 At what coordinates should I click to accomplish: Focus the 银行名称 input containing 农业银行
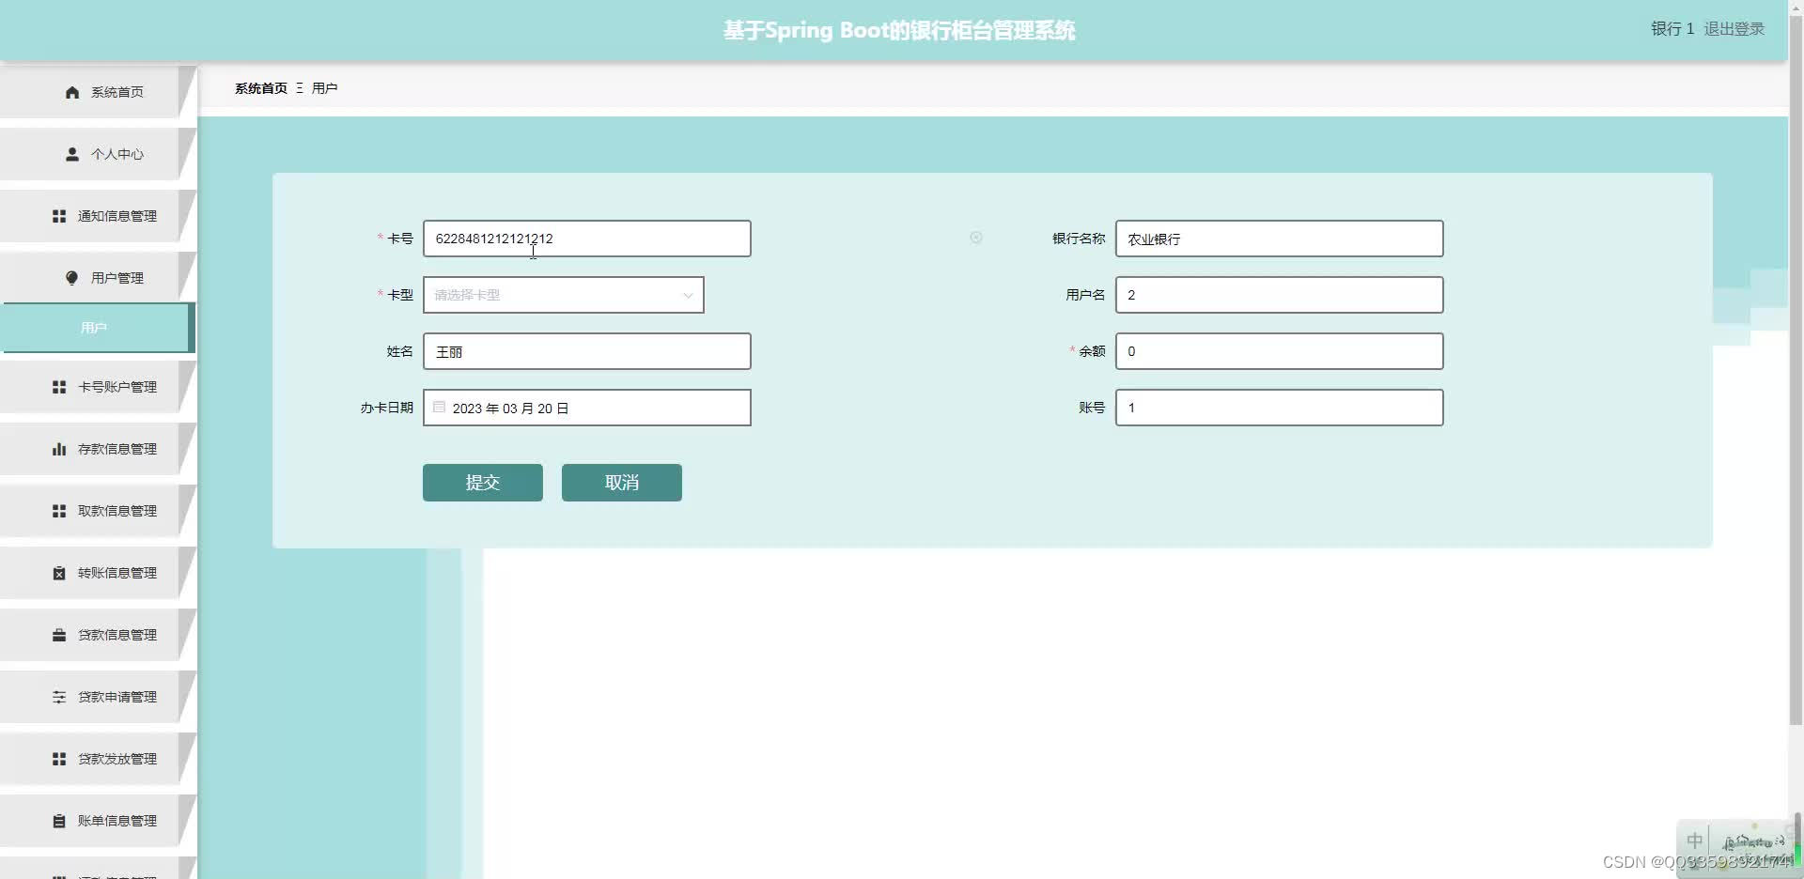(1280, 239)
